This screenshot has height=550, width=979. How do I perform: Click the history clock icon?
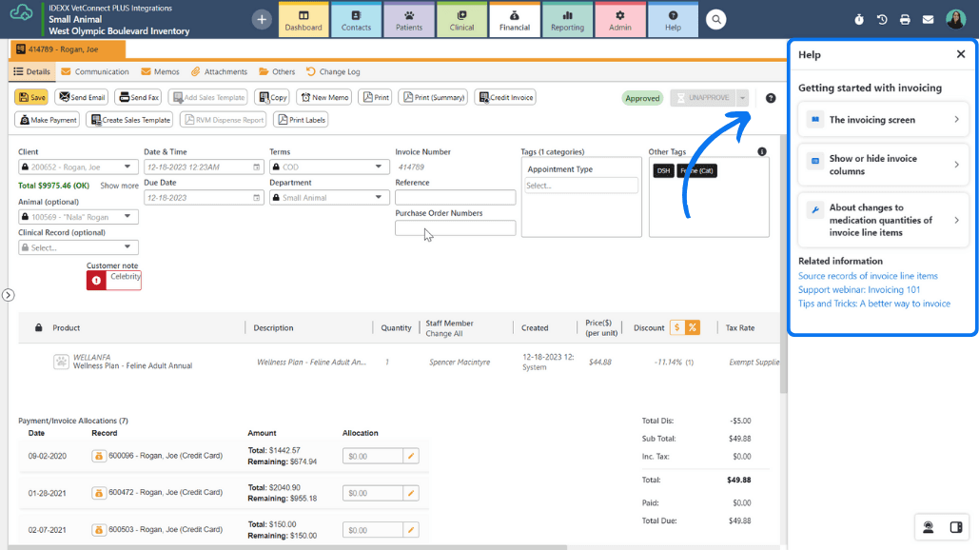coord(882,19)
